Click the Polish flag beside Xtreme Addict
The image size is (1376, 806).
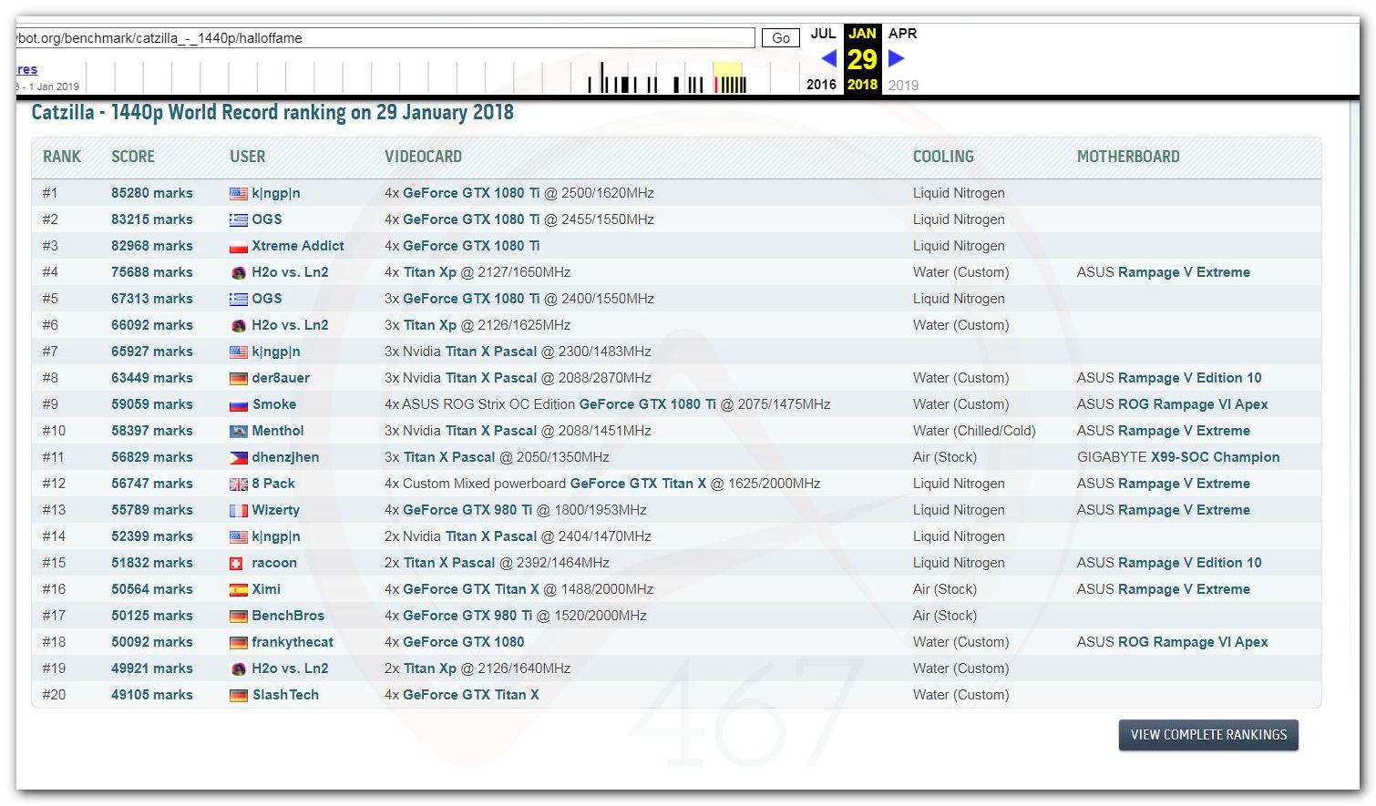click(239, 247)
